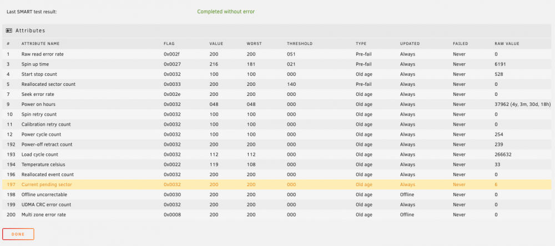Click the UPDATED column header
This screenshot has width=555, height=246.
(410, 44)
